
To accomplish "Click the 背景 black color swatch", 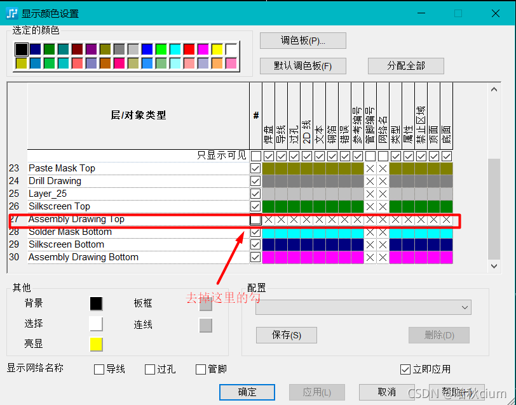I will click(96, 303).
